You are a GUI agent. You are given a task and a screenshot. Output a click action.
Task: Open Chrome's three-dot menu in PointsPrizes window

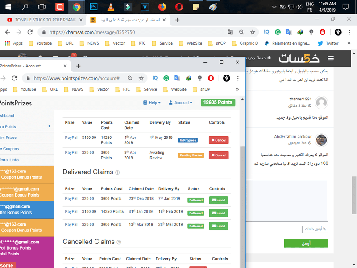click(x=238, y=78)
